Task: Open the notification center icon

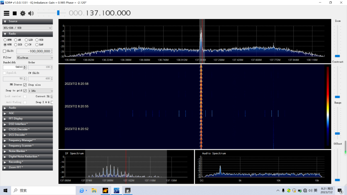Action: [x=340, y=191]
